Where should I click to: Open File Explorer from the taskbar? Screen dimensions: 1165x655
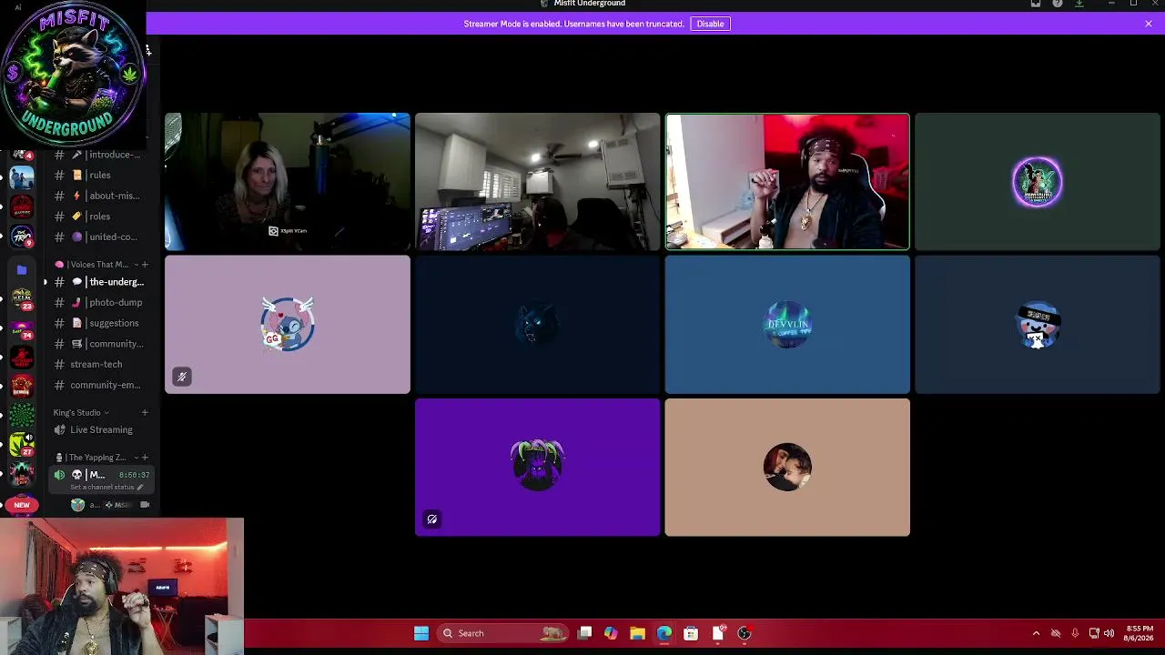637,633
